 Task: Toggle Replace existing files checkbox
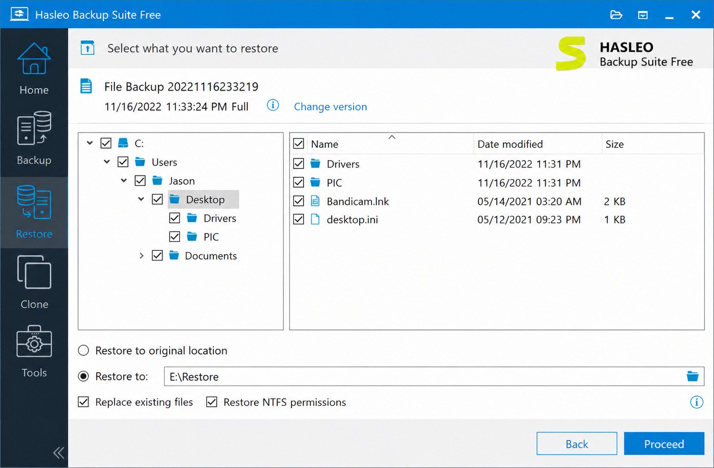pyautogui.click(x=83, y=402)
